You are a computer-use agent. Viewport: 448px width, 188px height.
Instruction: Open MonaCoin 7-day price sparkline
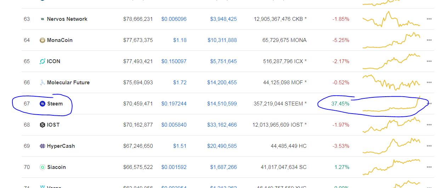pos(391,40)
